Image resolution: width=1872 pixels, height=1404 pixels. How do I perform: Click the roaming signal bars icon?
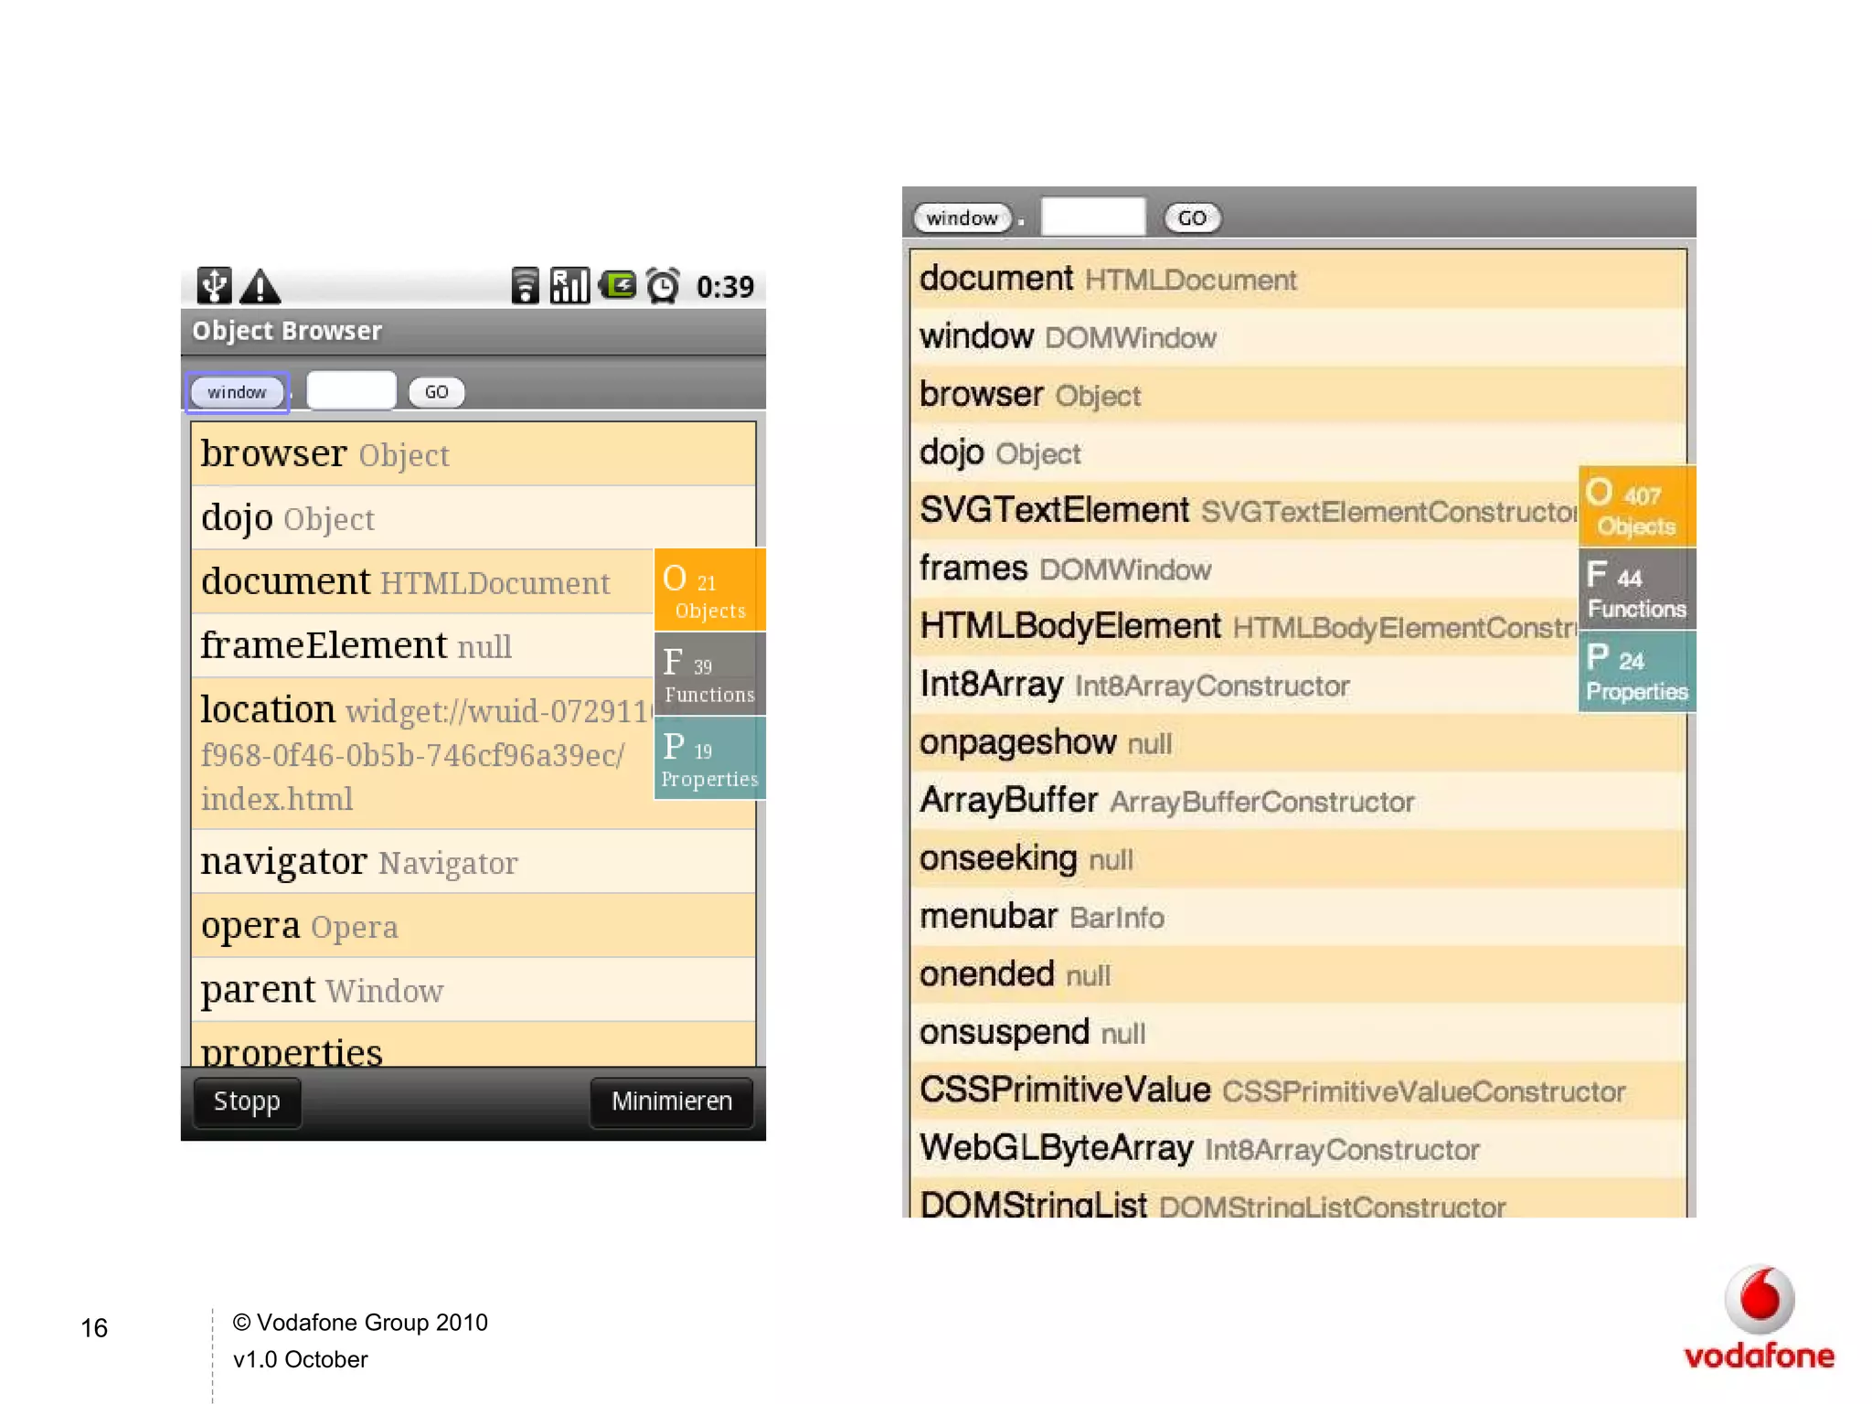569,286
